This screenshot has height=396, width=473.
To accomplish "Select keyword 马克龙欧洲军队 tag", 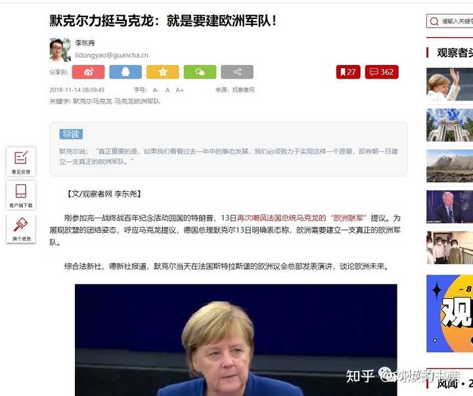I will 137,102.
